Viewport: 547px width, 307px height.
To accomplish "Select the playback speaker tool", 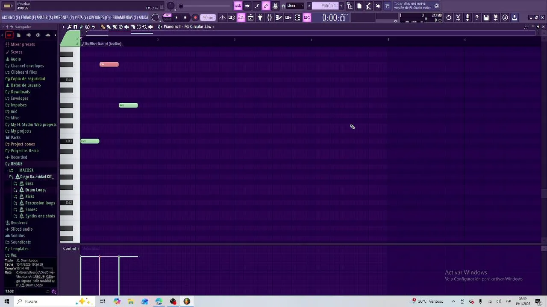I will [x=150, y=27].
